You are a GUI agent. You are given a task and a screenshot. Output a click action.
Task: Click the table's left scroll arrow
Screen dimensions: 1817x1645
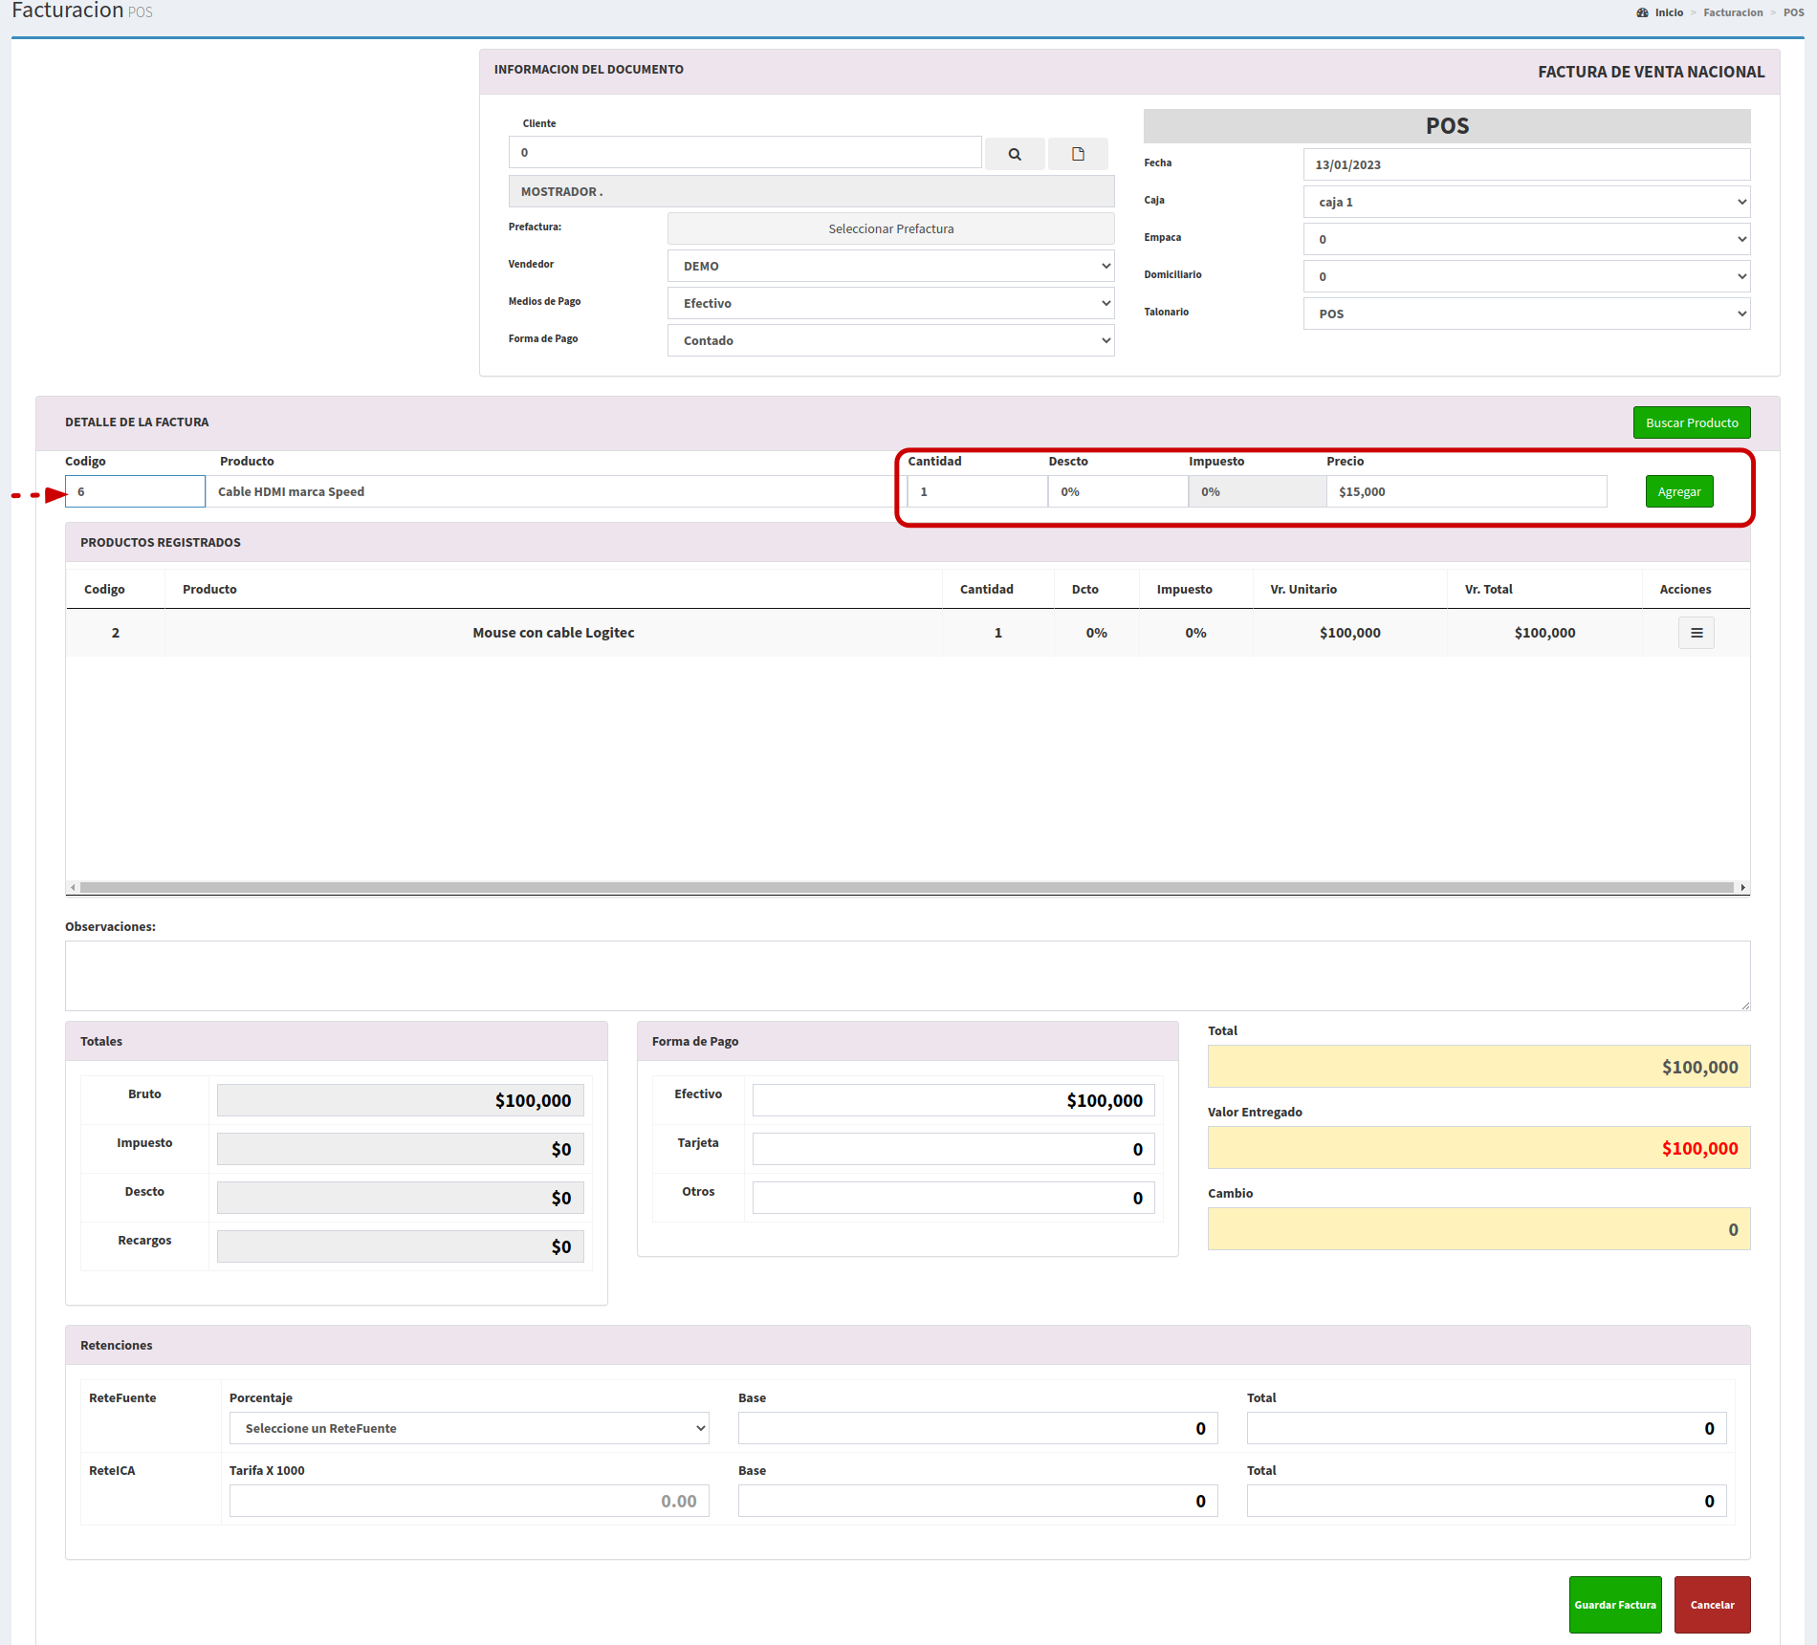click(x=74, y=888)
